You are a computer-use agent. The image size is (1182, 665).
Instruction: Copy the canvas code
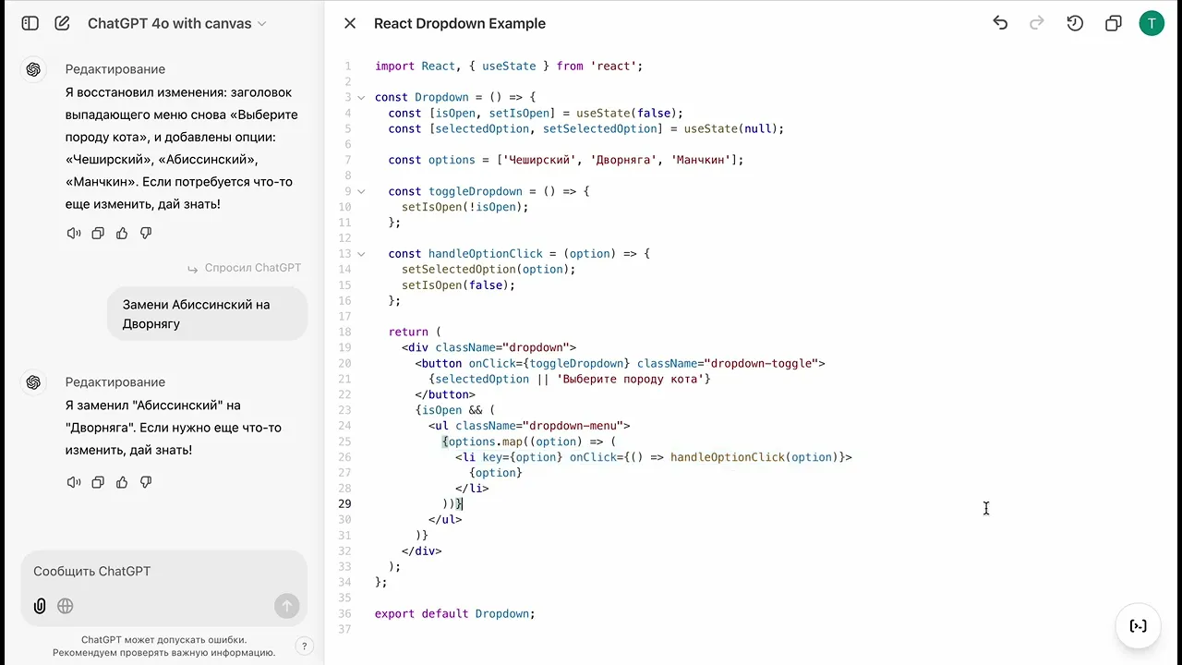pos(1114,23)
